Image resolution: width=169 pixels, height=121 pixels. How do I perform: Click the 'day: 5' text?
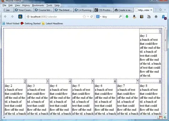76,86
